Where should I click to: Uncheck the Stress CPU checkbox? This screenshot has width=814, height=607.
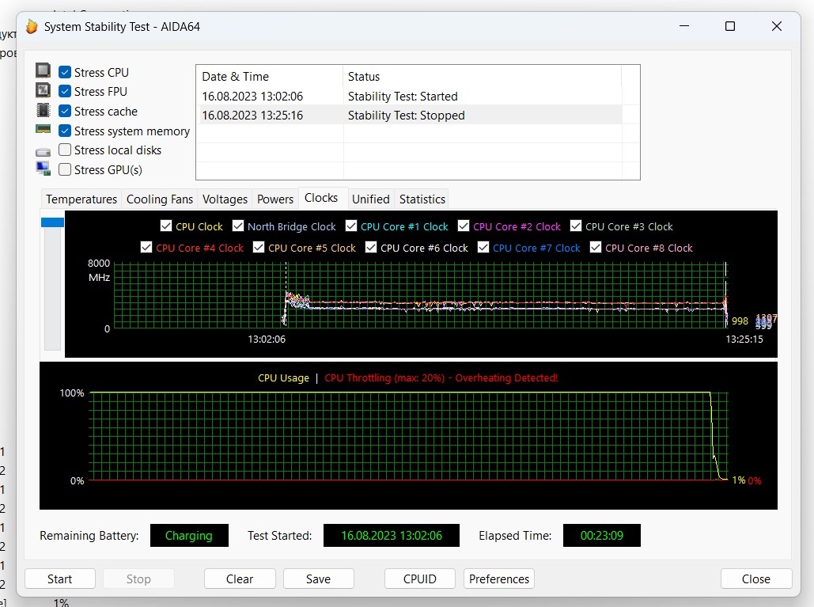tap(65, 72)
